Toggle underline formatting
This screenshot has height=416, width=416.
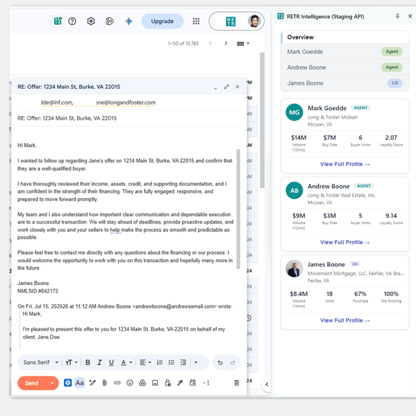(111, 363)
